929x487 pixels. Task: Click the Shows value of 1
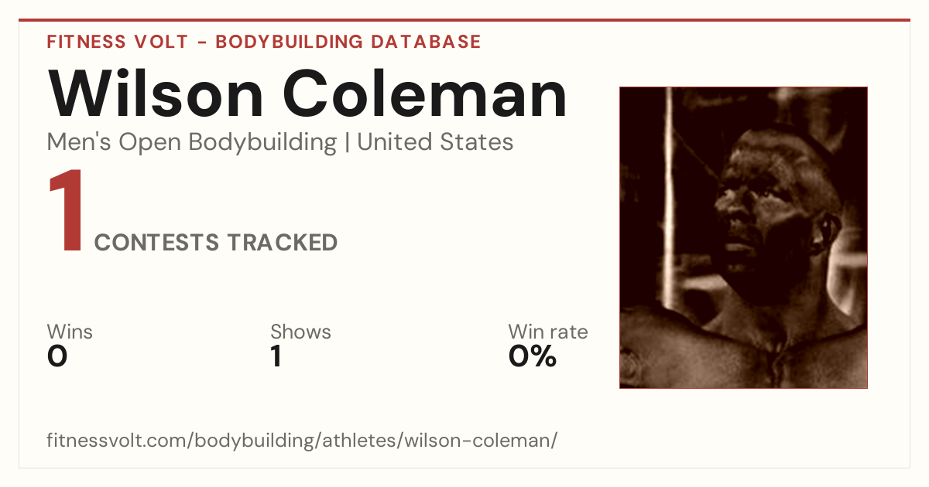[276, 356]
